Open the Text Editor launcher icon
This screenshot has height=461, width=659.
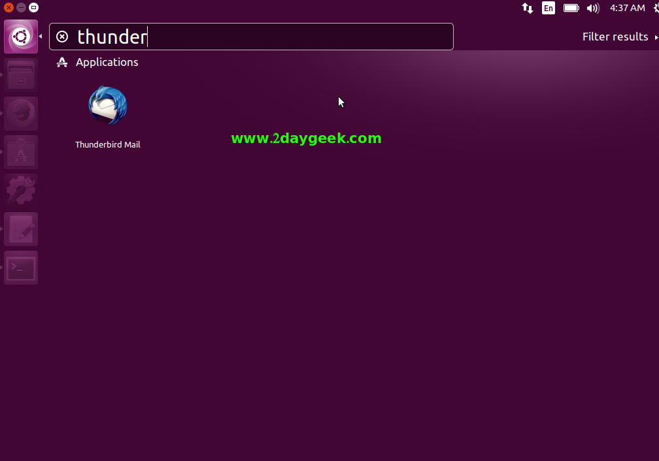[21, 229]
